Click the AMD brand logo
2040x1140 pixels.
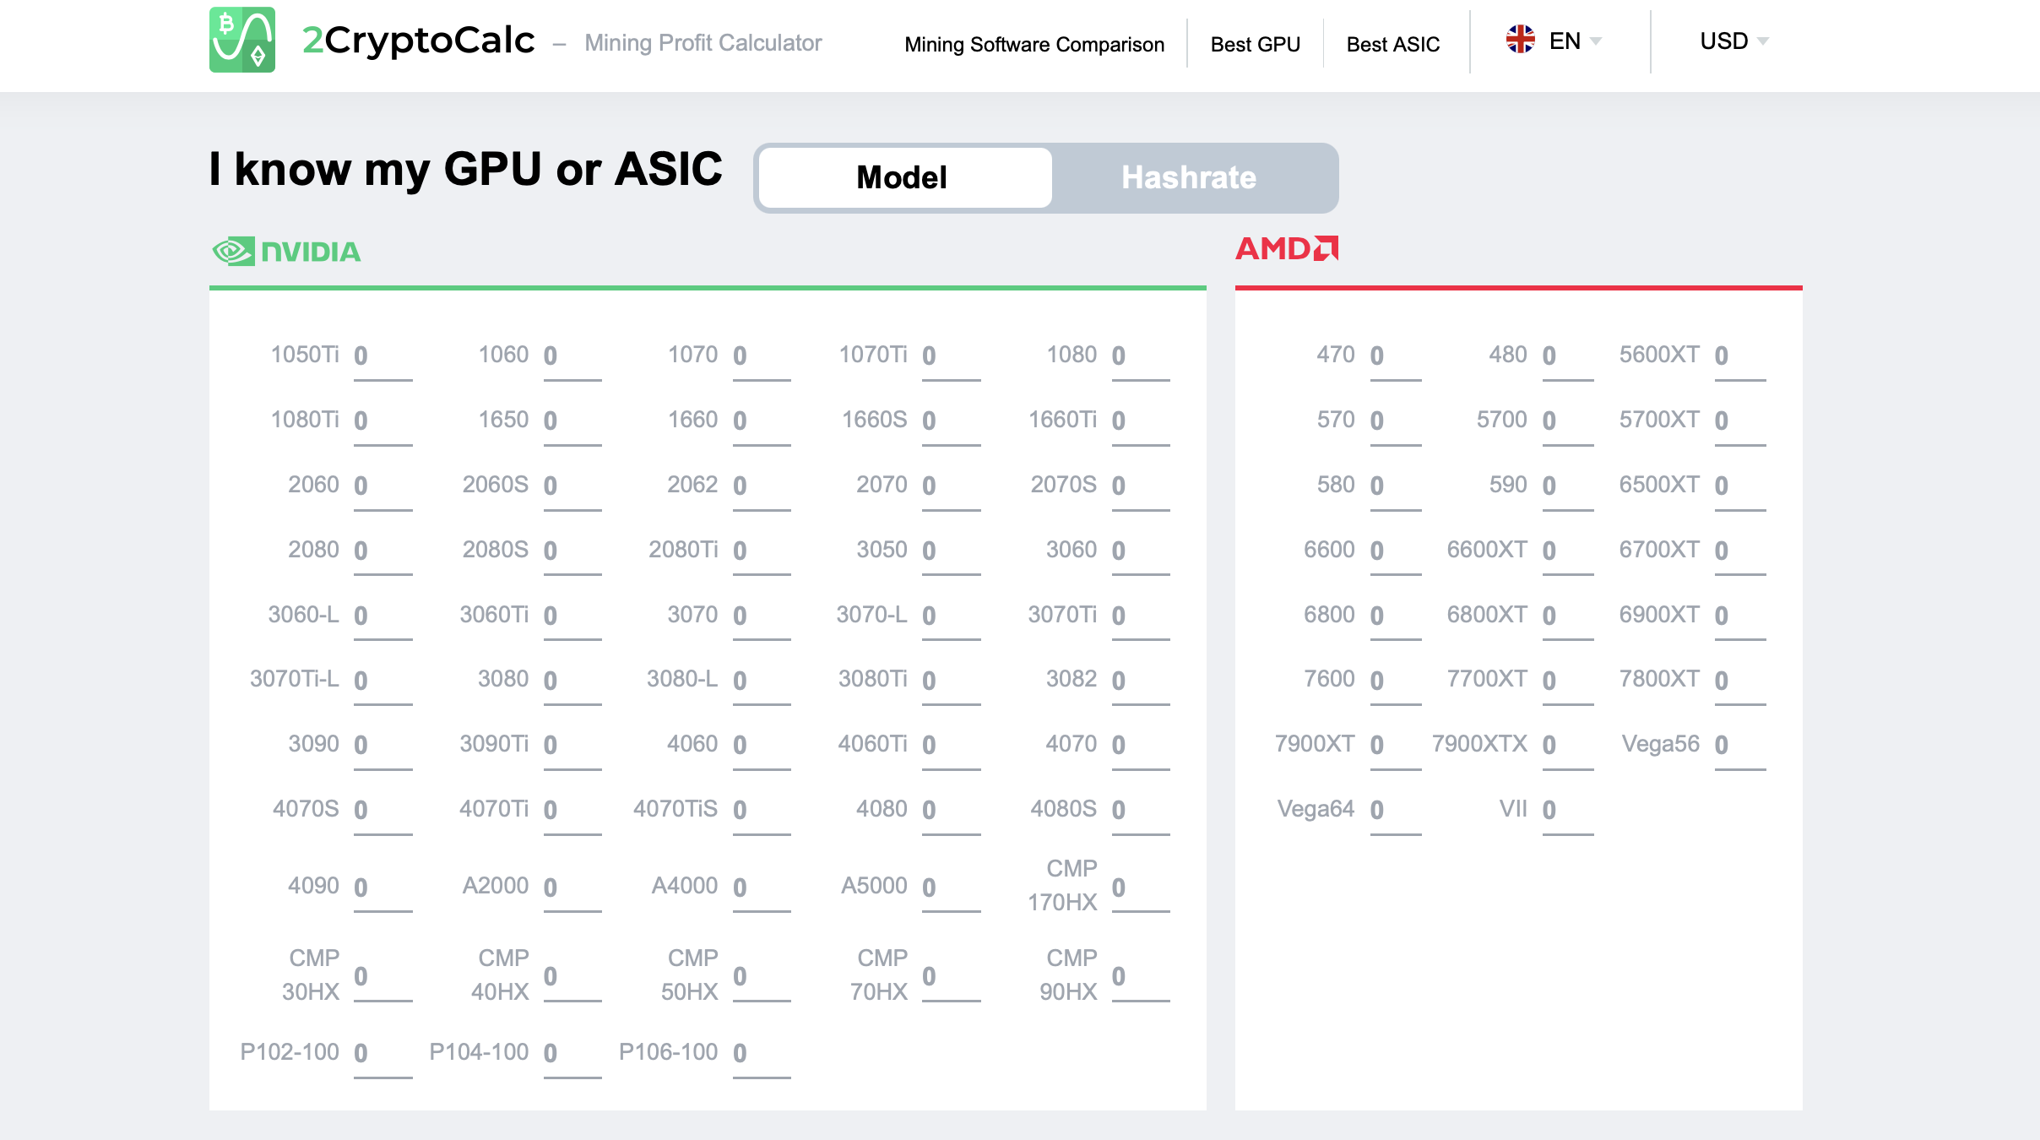tap(1287, 248)
